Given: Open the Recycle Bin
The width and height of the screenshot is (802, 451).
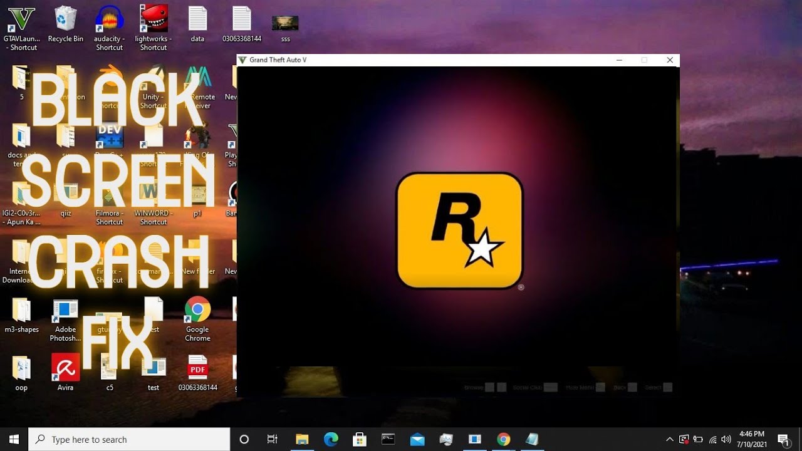Looking at the screenshot, I should click(65, 25).
